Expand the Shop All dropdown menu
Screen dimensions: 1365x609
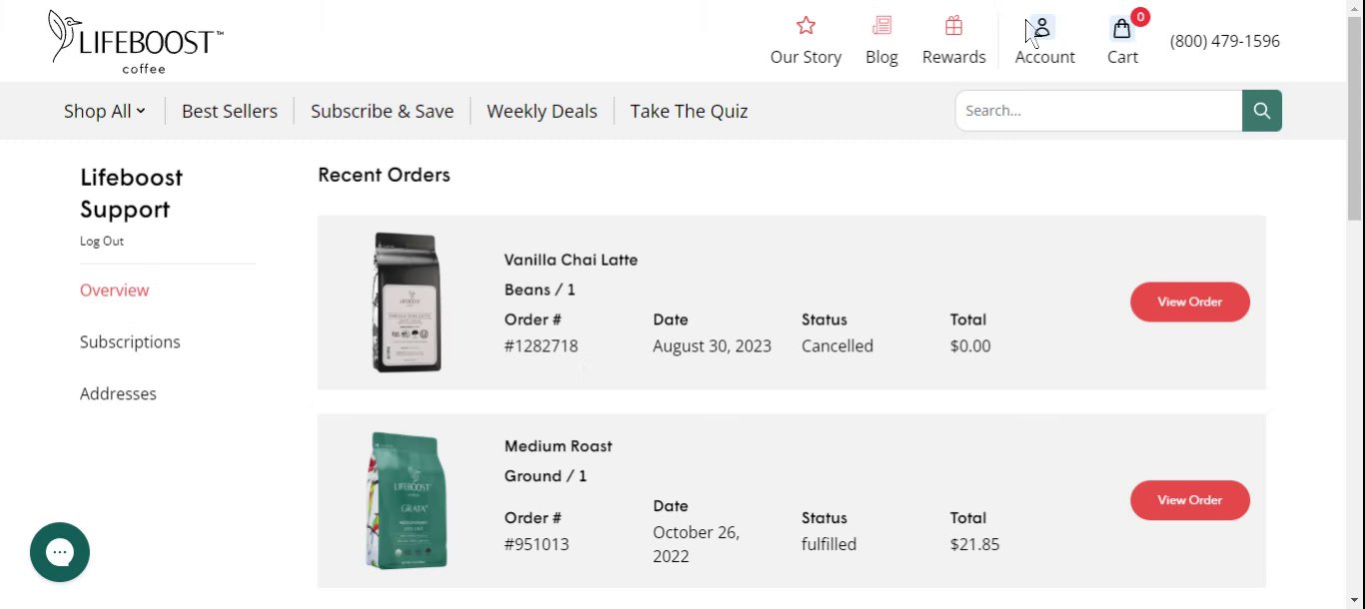[104, 111]
